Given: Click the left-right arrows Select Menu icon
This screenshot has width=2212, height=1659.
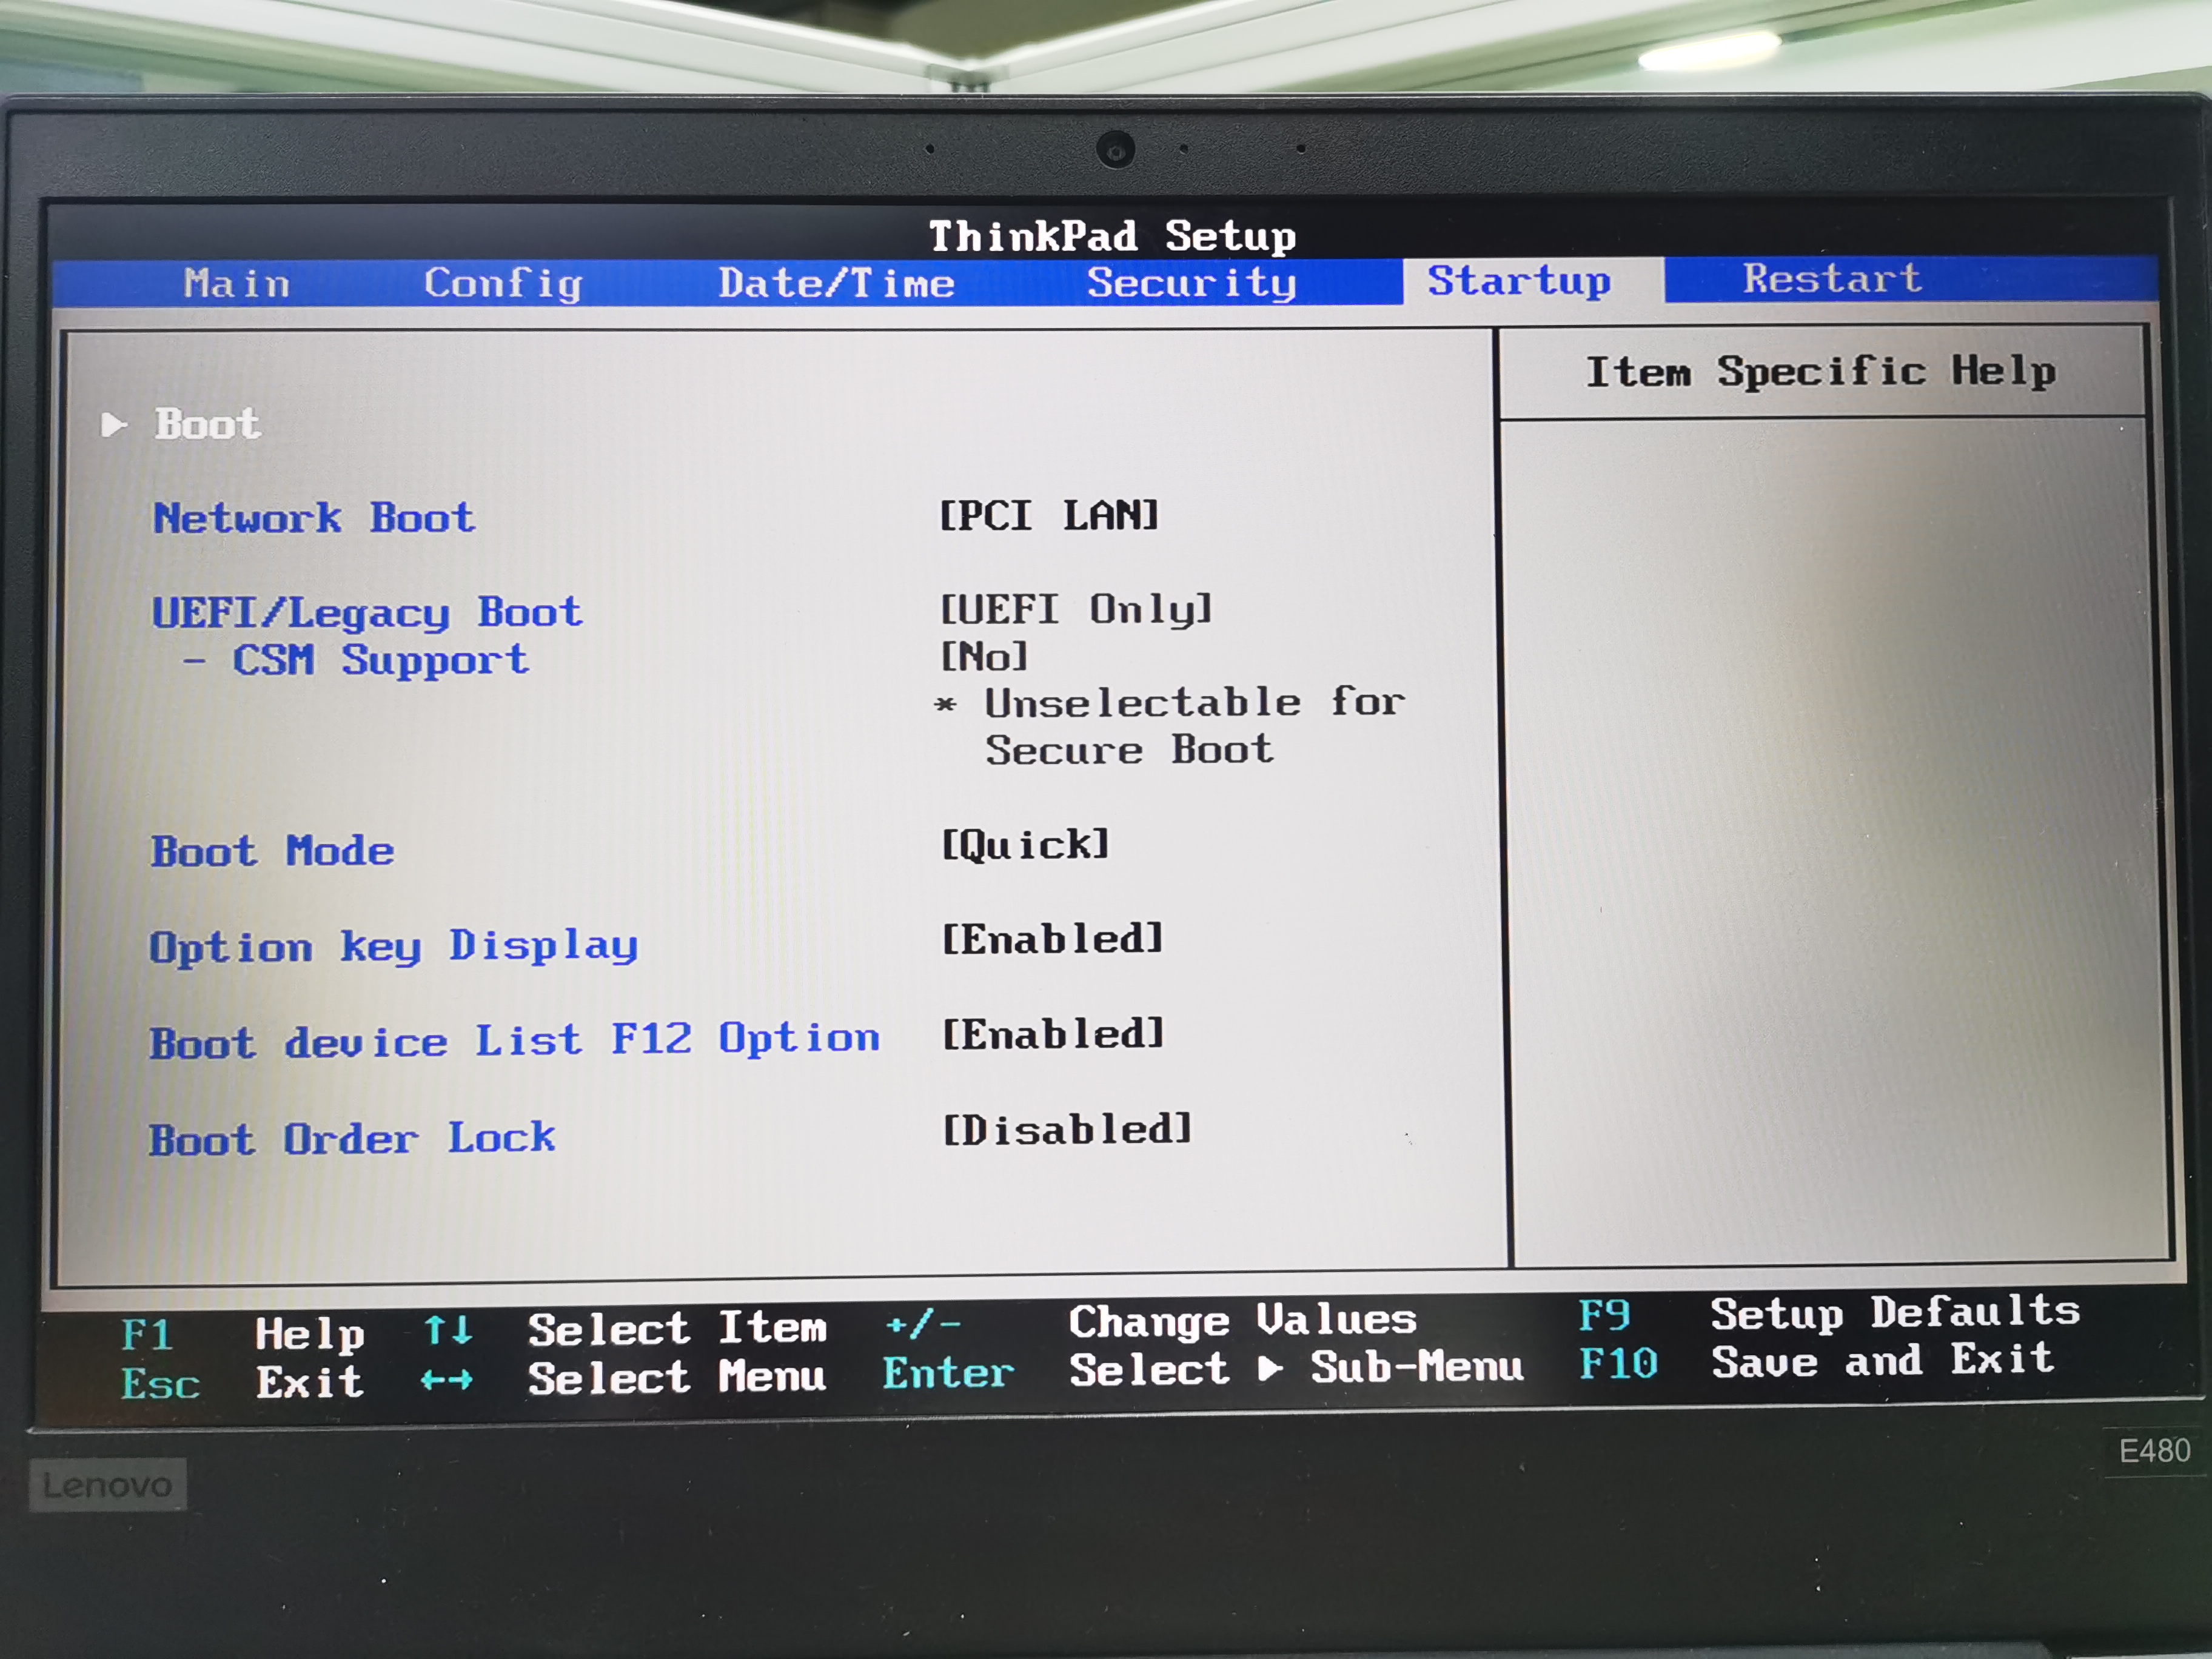Looking at the screenshot, I should [x=447, y=1381].
